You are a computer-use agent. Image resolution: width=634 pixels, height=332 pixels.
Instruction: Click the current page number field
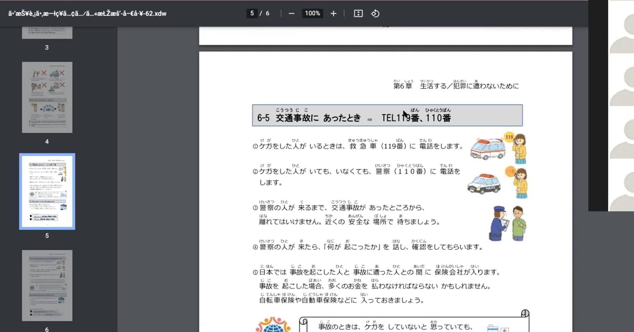tap(252, 13)
